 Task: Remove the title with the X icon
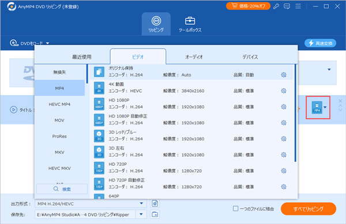point(340,101)
